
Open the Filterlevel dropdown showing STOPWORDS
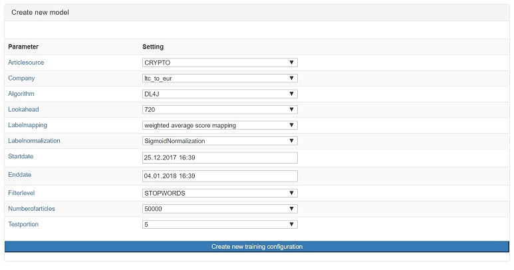219,193
